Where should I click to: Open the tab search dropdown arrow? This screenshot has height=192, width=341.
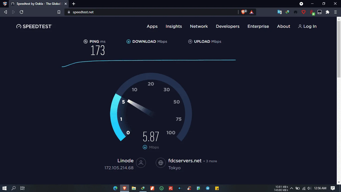coord(301,4)
